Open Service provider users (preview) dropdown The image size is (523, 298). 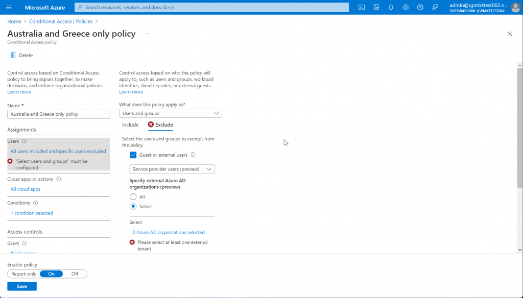click(172, 169)
